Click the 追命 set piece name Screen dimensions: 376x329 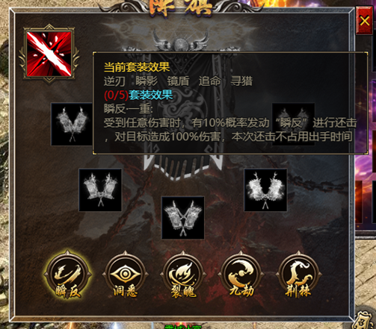(210, 81)
